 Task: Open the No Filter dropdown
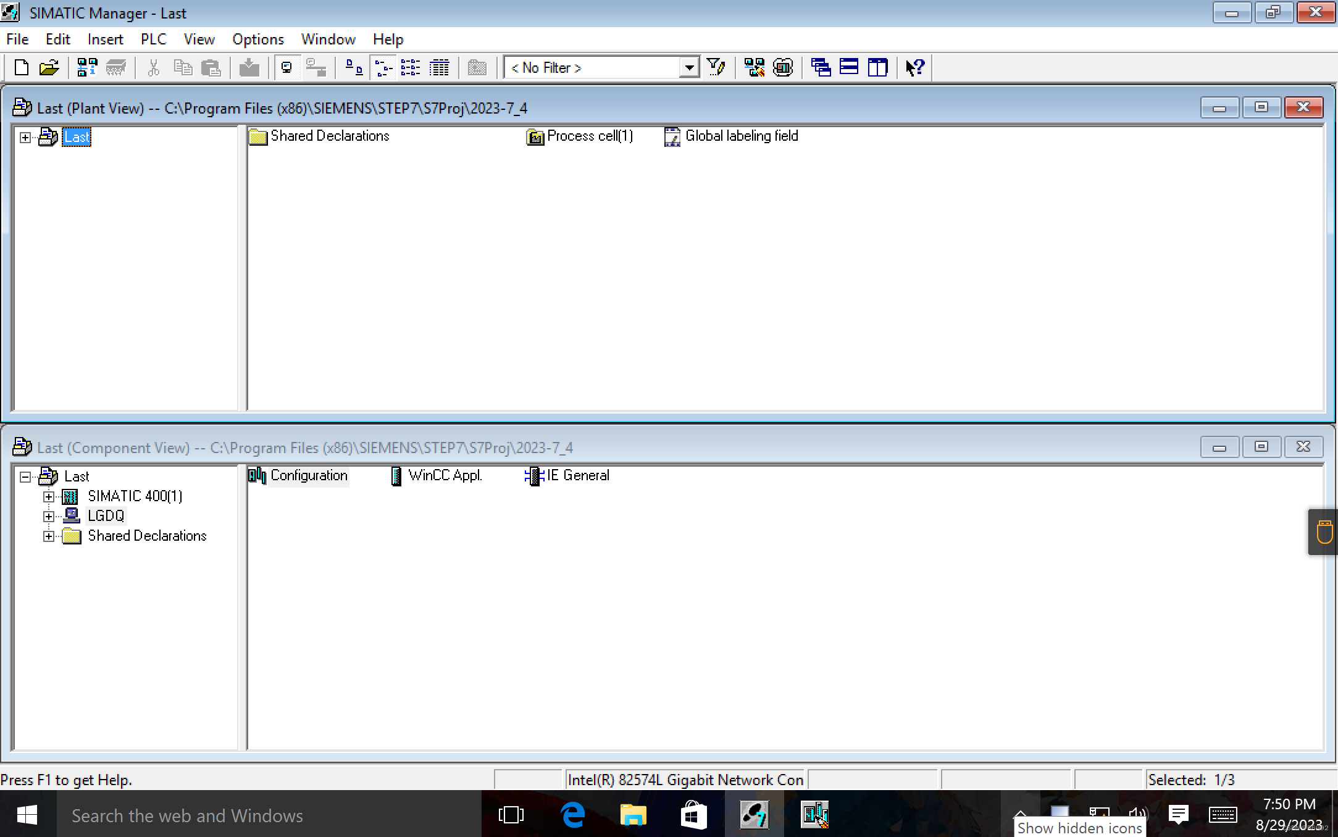point(689,67)
